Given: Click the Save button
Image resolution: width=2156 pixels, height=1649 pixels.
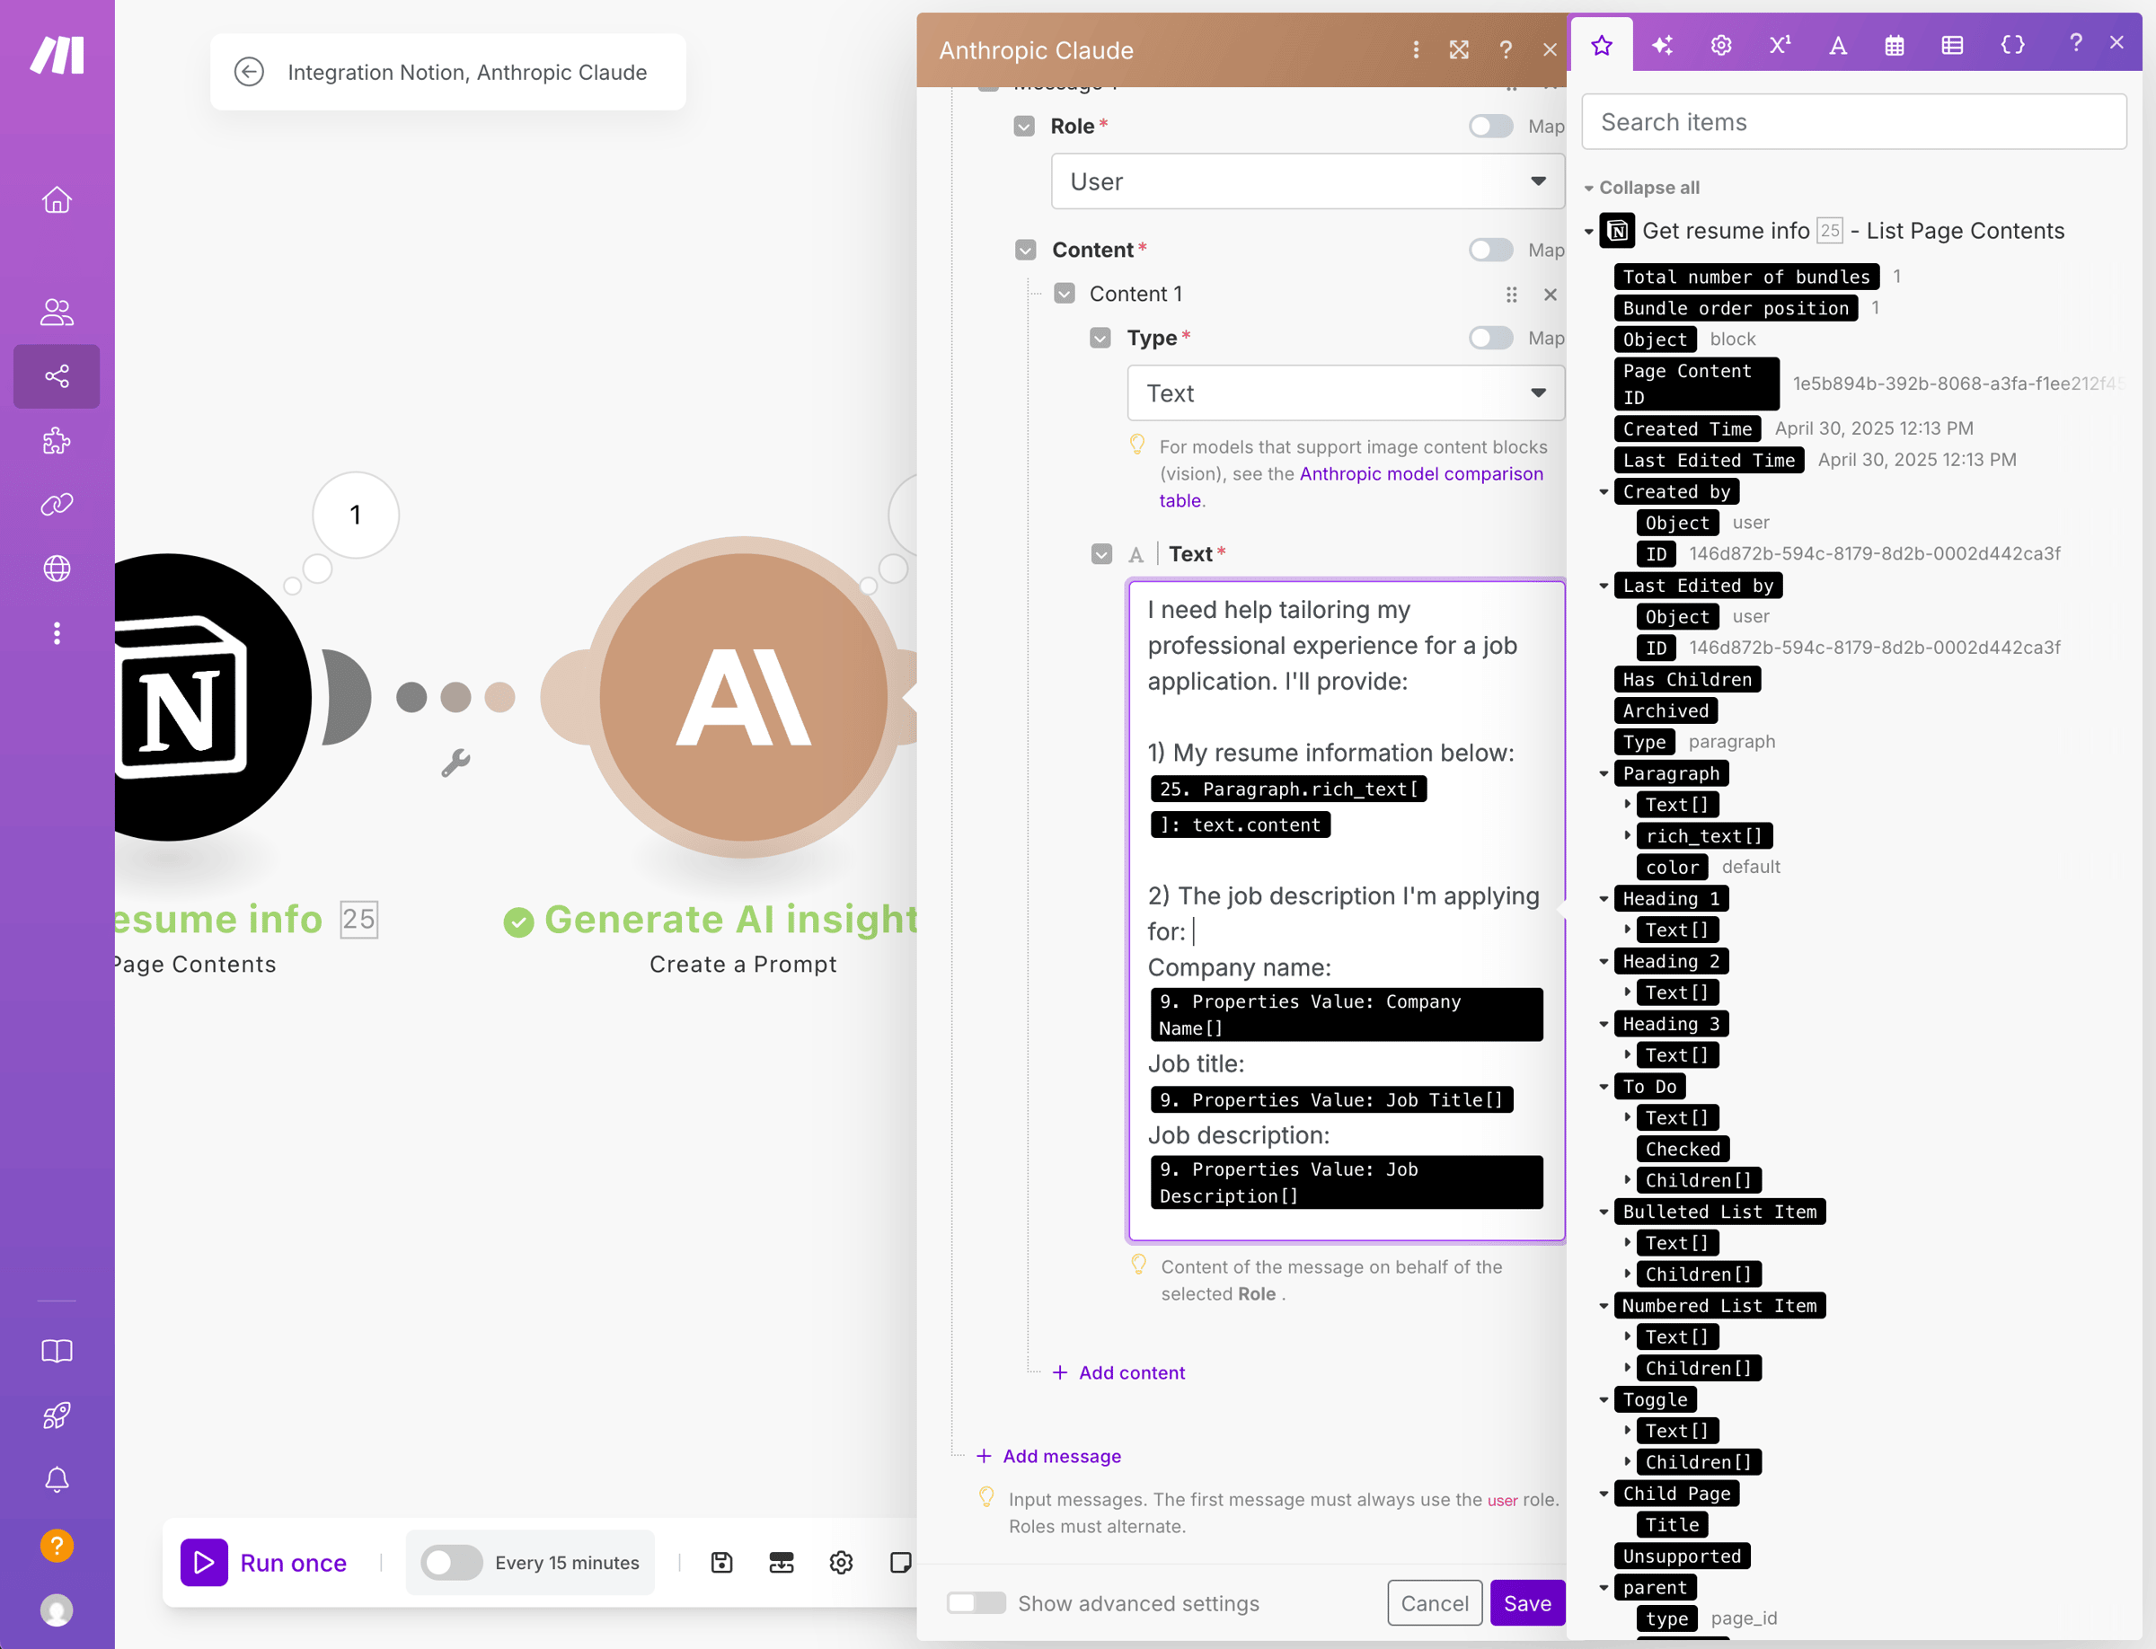Looking at the screenshot, I should point(1526,1603).
